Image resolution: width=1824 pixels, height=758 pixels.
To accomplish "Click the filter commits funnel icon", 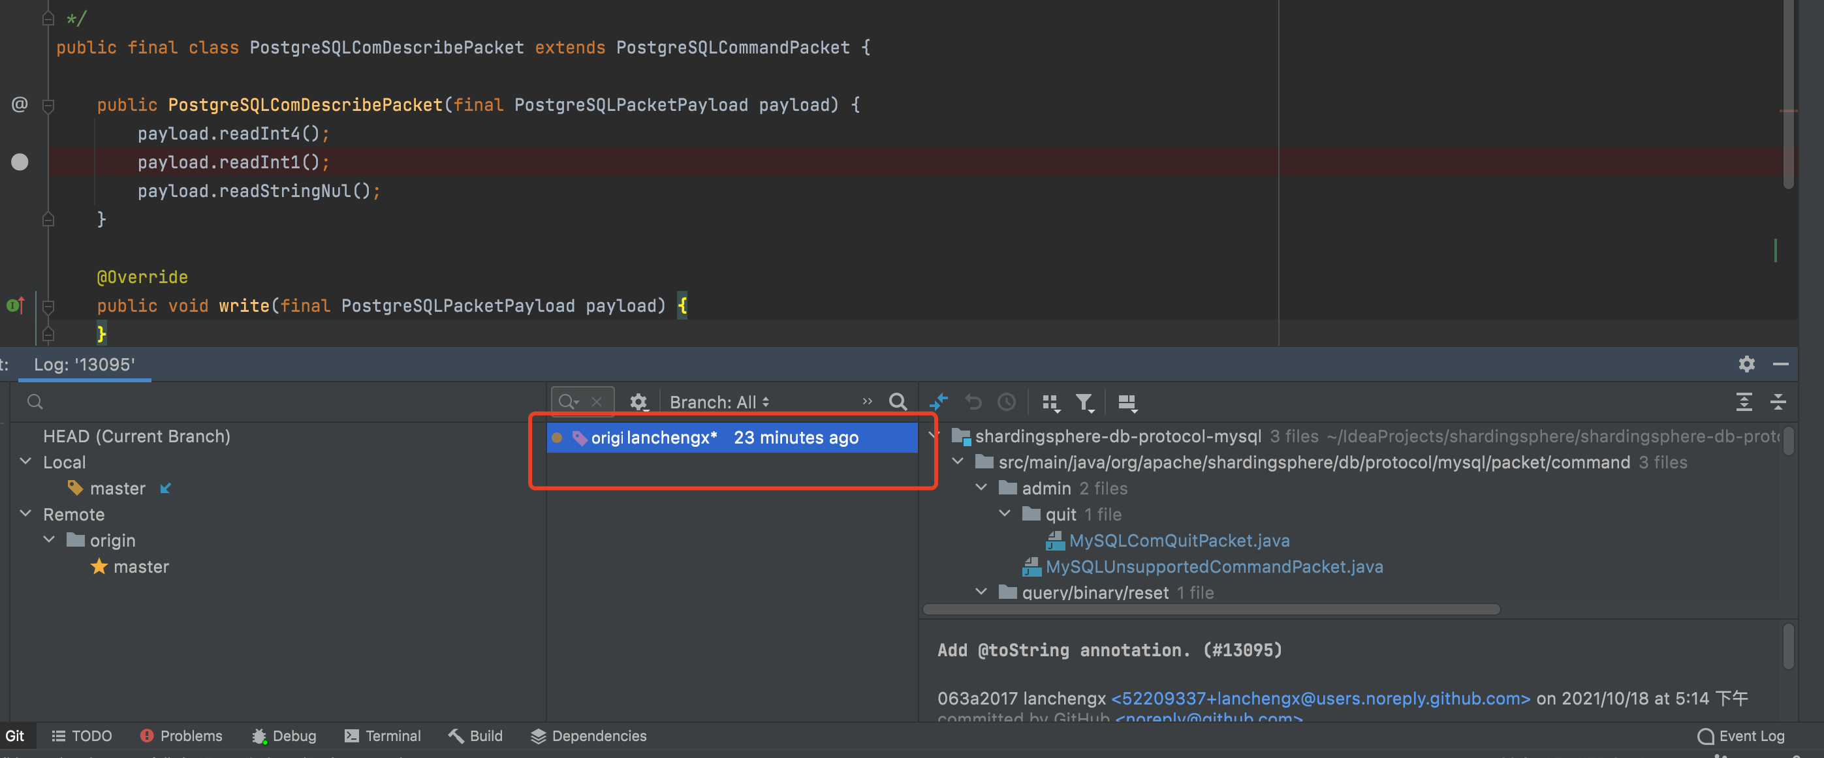I will (1086, 402).
